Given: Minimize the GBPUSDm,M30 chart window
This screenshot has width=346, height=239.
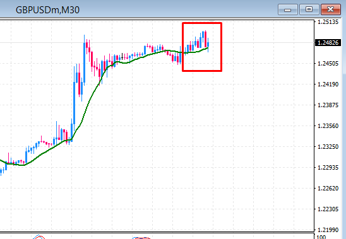Looking at the screenshot, I should [288, 9].
